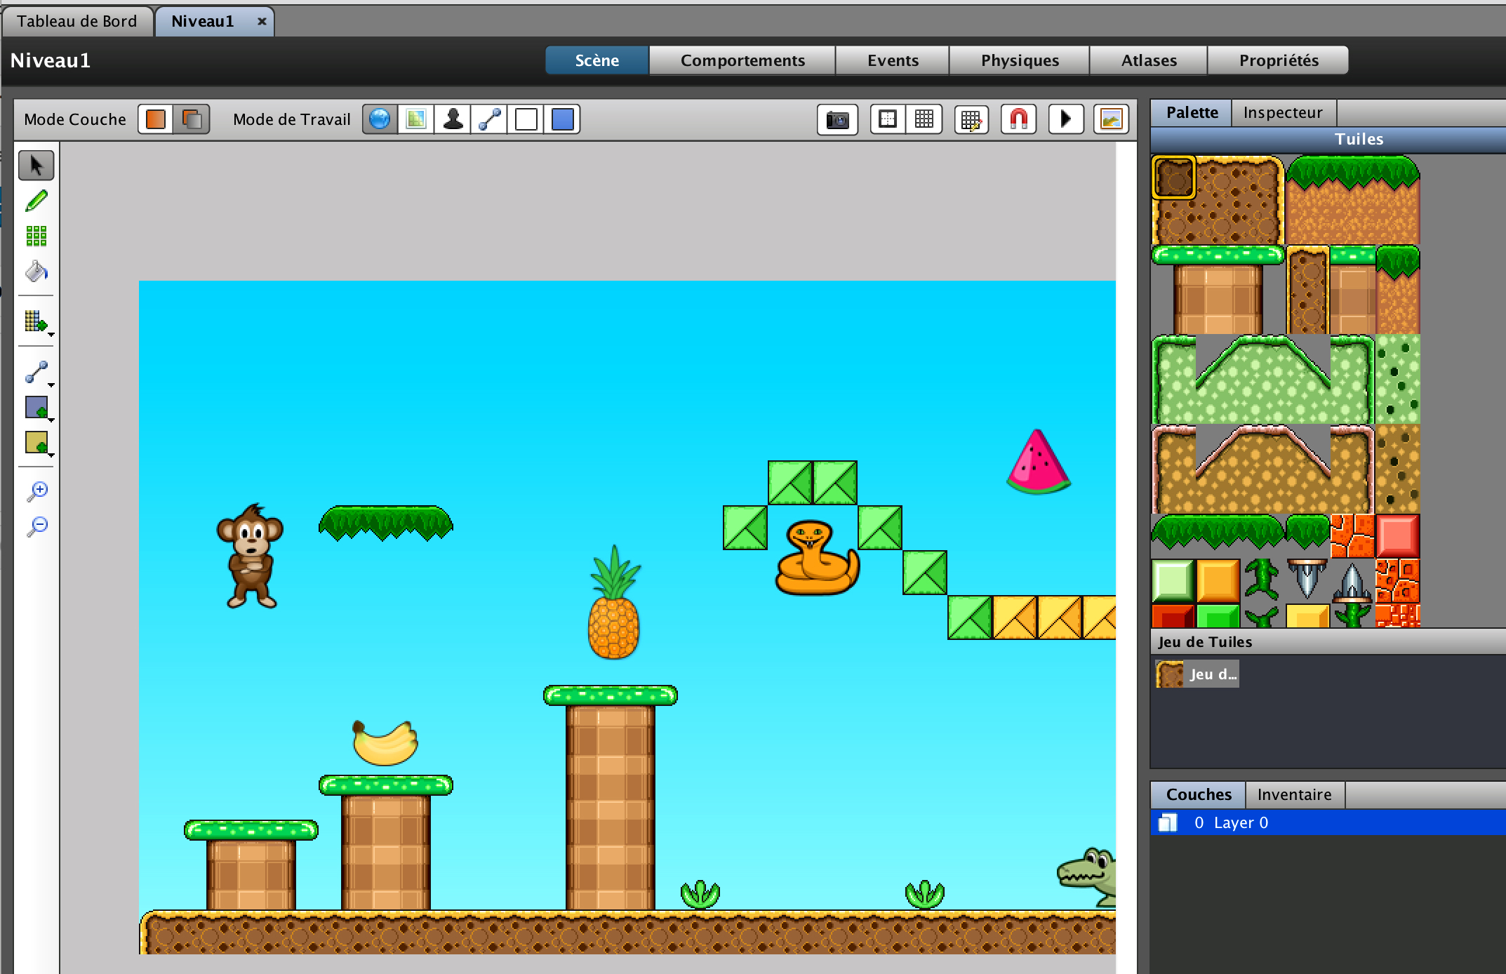The height and width of the screenshot is (974, 1506).
Task: Select the green grid selection tool
Action: 36,236
